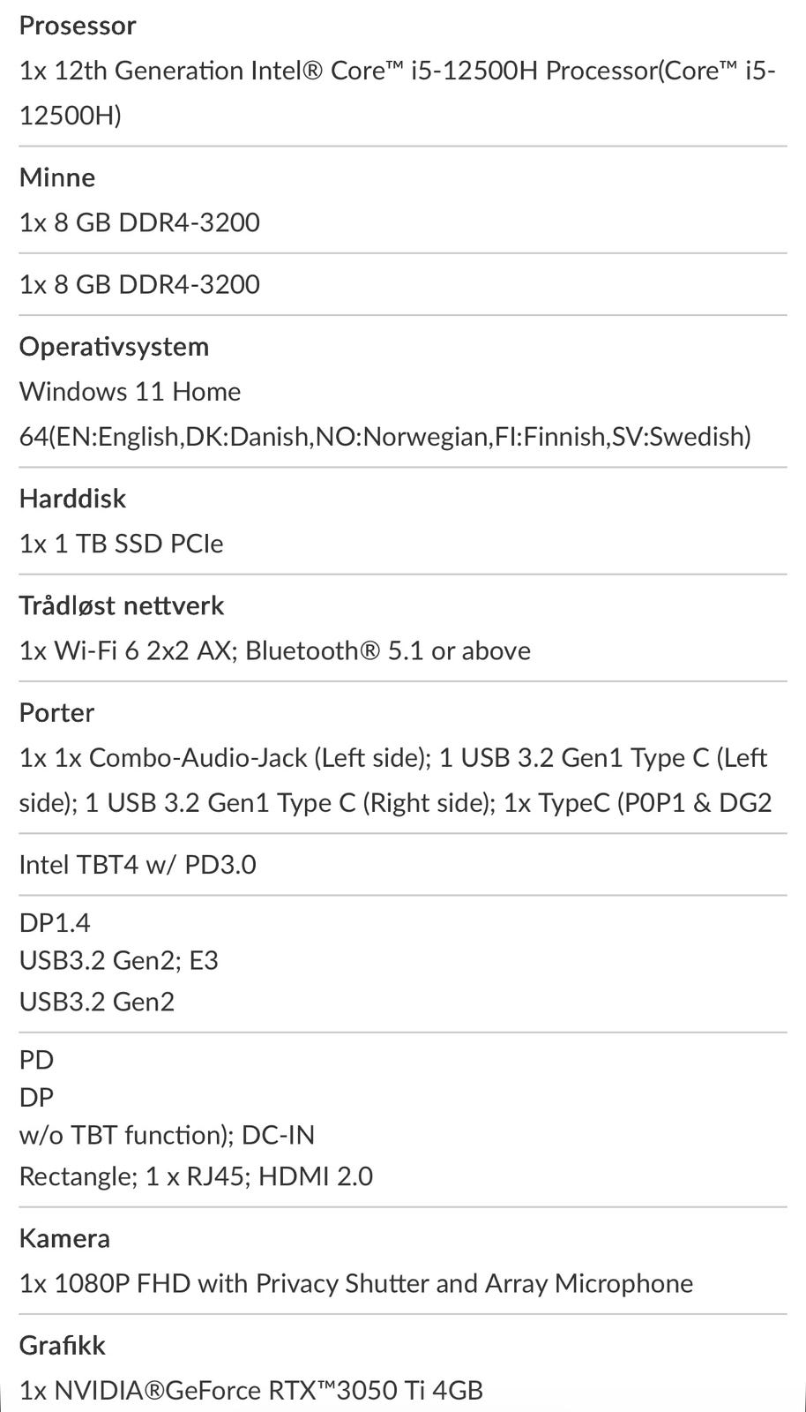The width and height of the screenshot is (806, 1412).
Task: Select the second 8 GB DDR4-3200 row
Action: [x=139, y=284]
